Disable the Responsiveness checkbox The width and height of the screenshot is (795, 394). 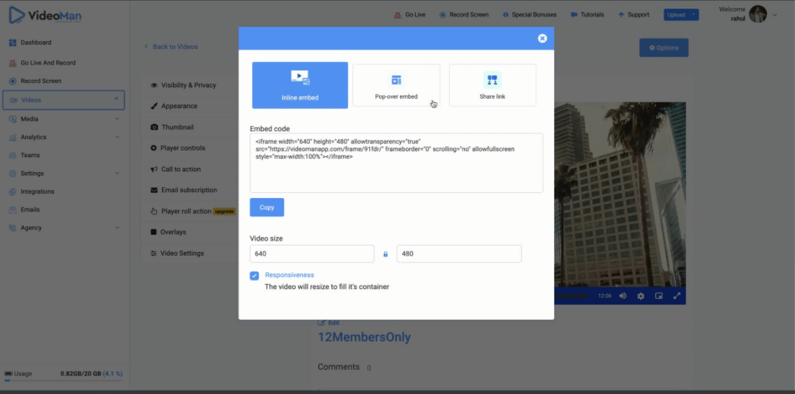pos(254,276)
